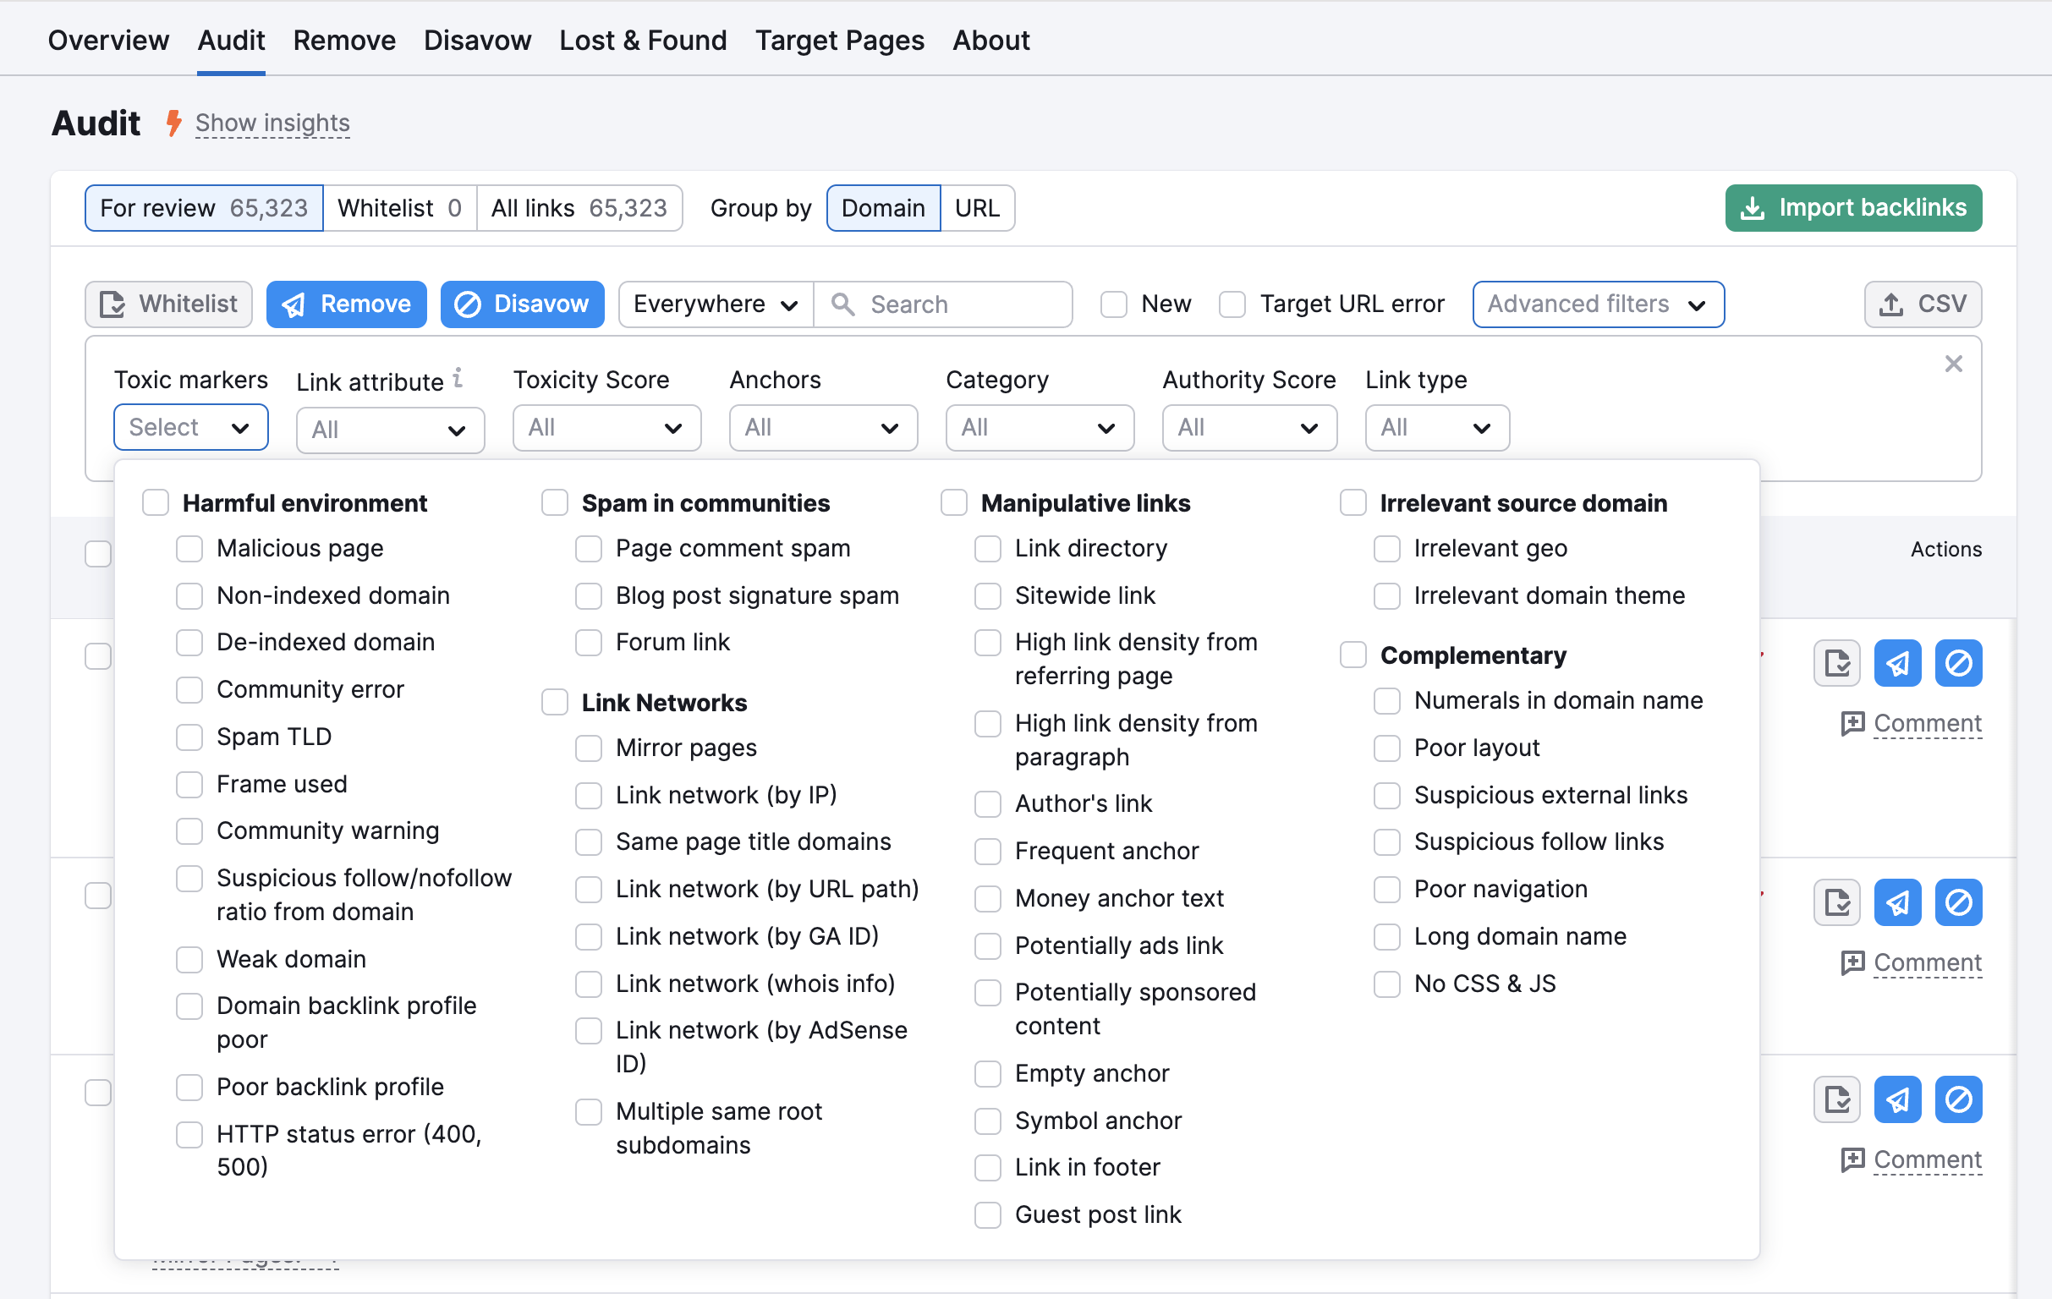2052x1299 pixels.
Task: Check the Money anchor text filter
Action: point(987,899)
